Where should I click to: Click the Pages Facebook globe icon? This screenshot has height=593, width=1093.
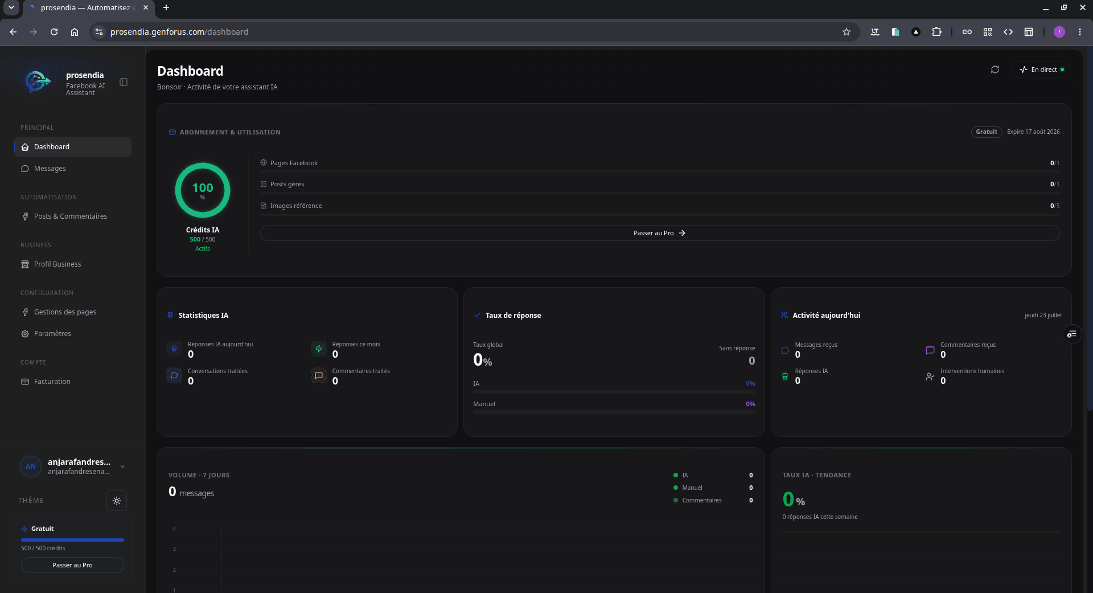coord(264,163)
